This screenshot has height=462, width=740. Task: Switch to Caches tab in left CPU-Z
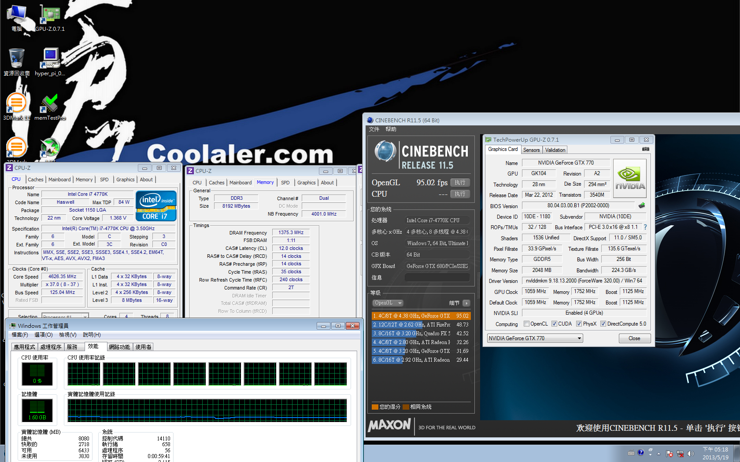(x=36, y=180)
